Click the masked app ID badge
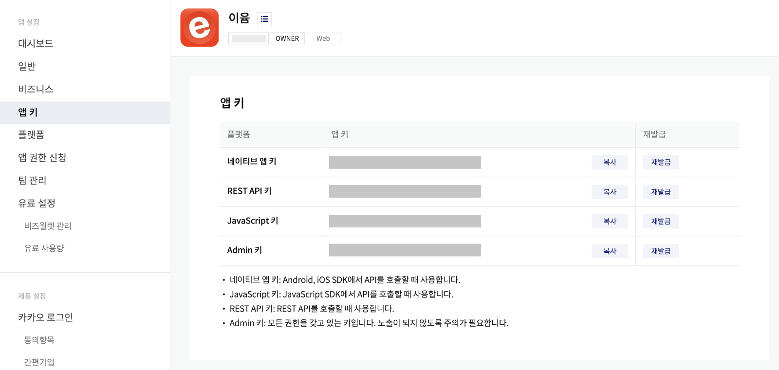The width and height of the screenshot is (779, 370). (x=249, y=38)
